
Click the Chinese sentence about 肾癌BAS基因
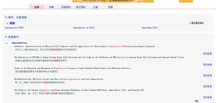(x=41, y=61)
